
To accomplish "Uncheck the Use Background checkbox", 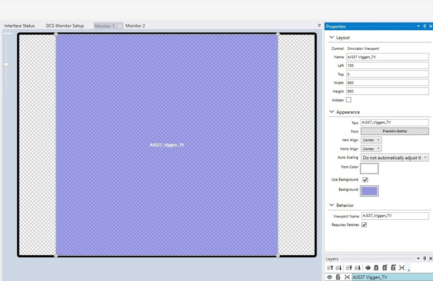I will click(x=365, y=180).
